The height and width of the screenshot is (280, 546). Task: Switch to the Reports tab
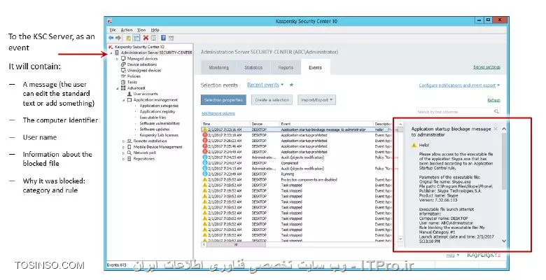[x=286, y=68]
